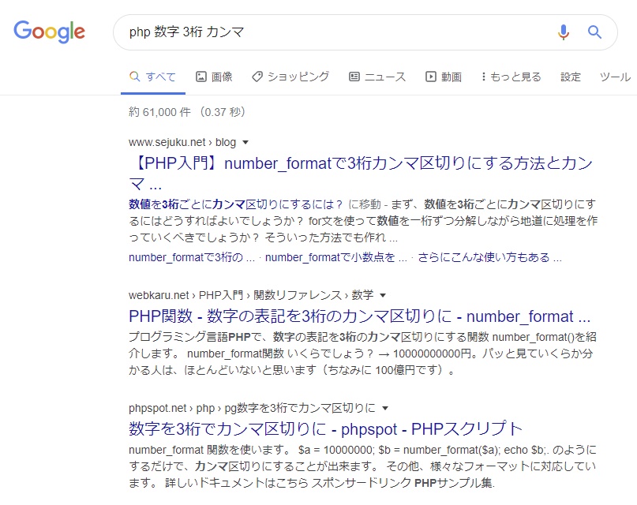
Task: Select the すべて tab
Action: coord(153,77)
